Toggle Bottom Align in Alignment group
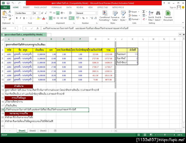 pos(58,13)
